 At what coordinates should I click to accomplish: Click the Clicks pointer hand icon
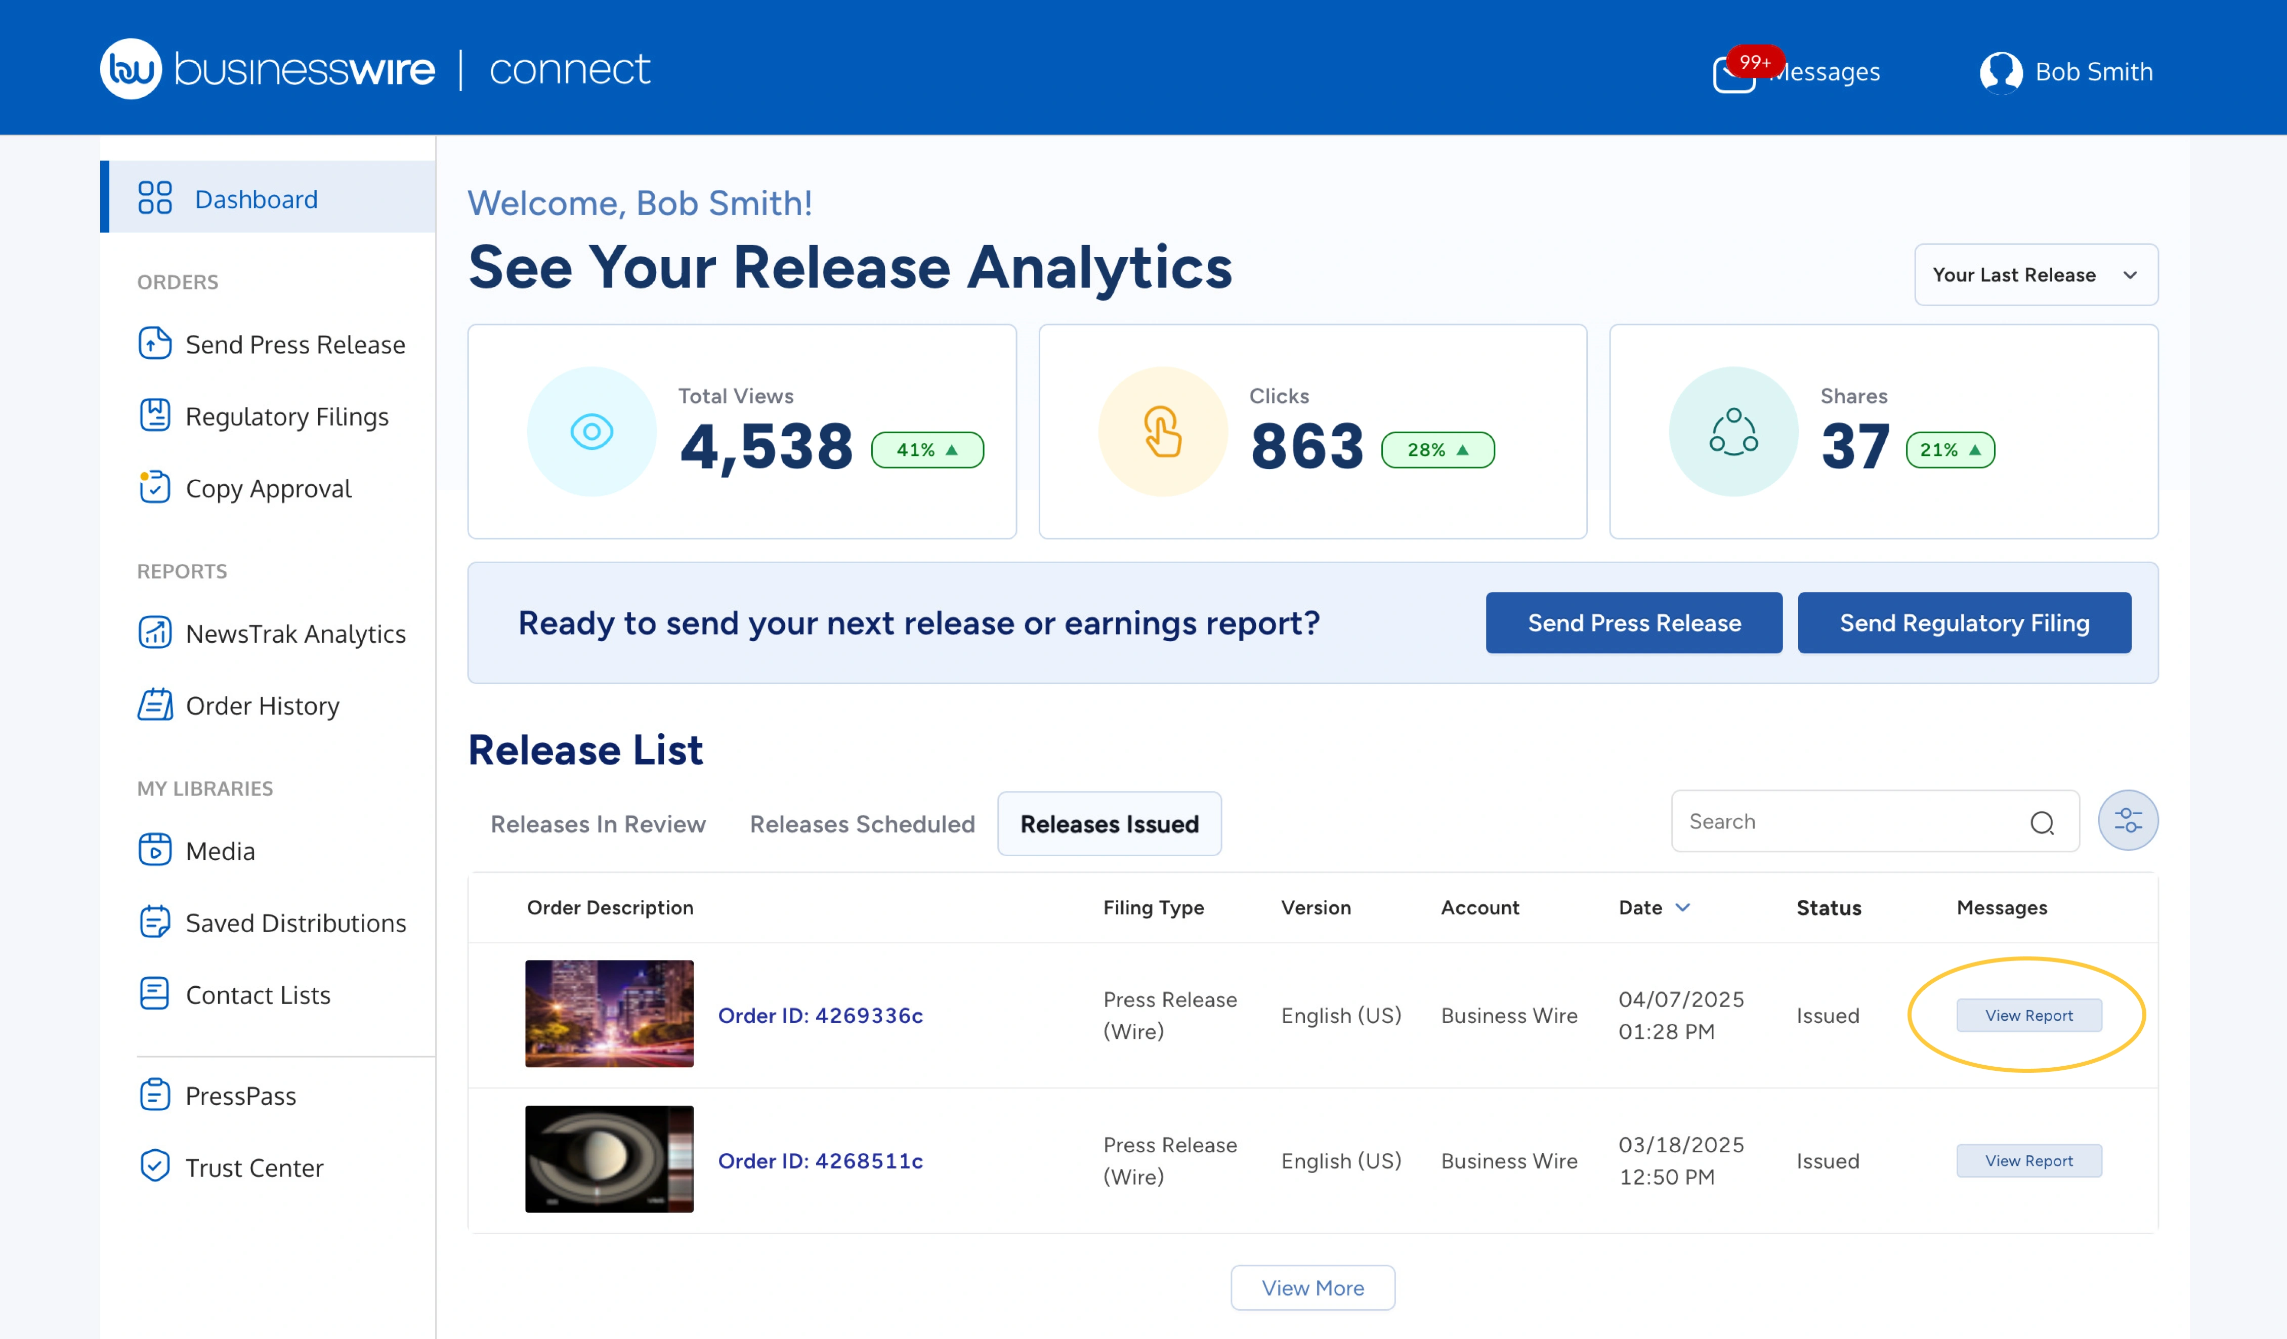click(1163, 432)
